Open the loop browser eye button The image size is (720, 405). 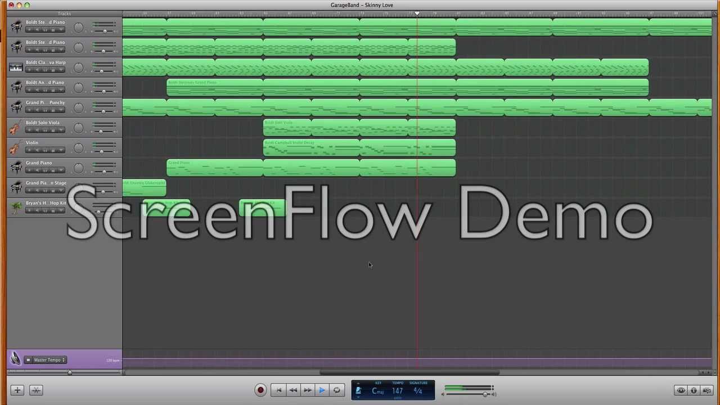(x=681, y=390)
